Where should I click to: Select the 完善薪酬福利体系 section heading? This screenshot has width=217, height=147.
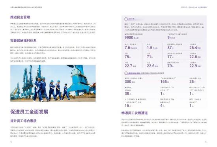point(23,41)
